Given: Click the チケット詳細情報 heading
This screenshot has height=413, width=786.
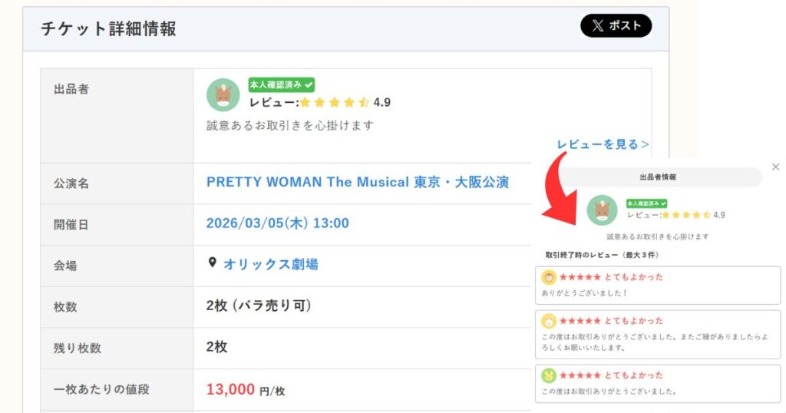Looking at the screenshot, I should pos(108,28).
